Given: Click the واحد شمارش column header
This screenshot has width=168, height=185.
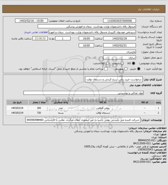Looking at the screenshot, I should [61, 102].
